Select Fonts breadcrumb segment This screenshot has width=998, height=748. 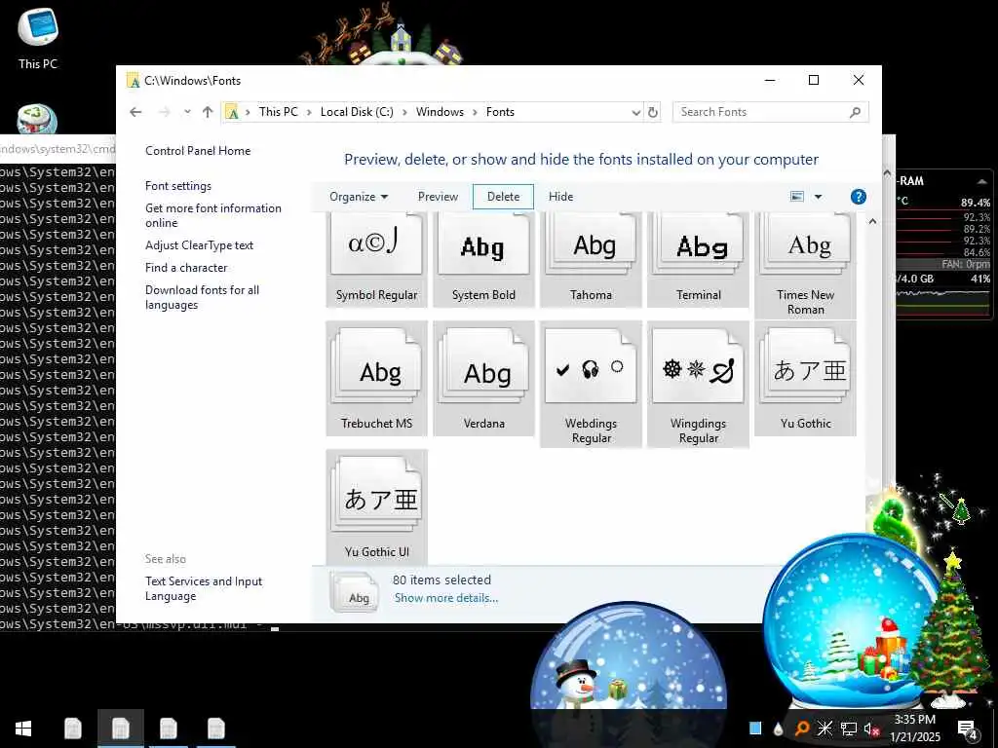500,112
